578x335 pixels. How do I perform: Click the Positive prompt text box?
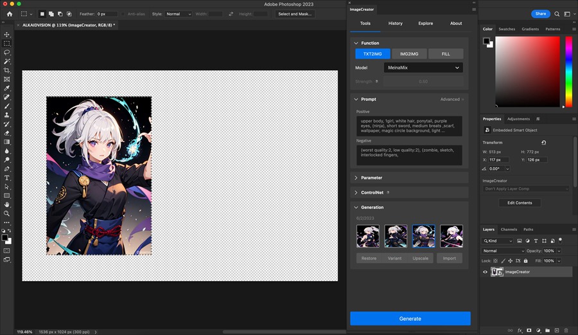point(409,126)
